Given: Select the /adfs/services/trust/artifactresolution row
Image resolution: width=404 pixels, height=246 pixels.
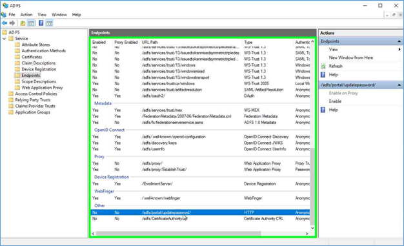Looking at the screenshot, I should click(200, 90).
